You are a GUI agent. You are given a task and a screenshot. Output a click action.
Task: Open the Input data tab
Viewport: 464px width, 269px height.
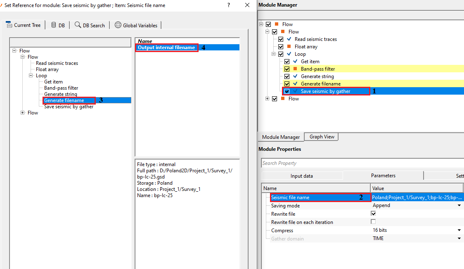click(x=302, y=176)
